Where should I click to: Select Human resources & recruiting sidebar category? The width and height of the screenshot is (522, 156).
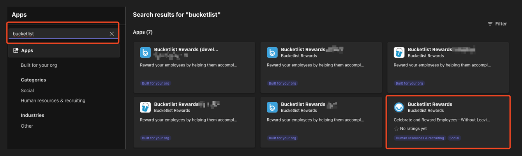click(53, 101)
